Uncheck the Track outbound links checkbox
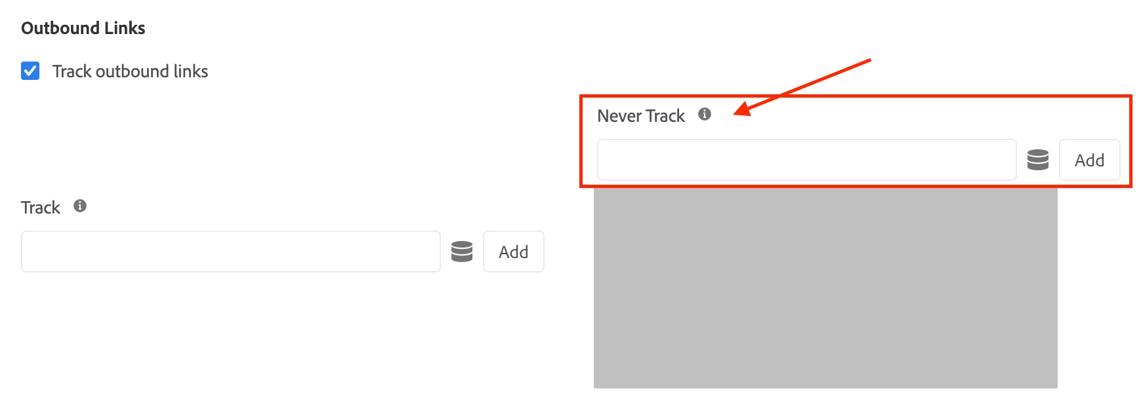The width and height of the screenshot is (1143, 393). [x=30, y=71]
